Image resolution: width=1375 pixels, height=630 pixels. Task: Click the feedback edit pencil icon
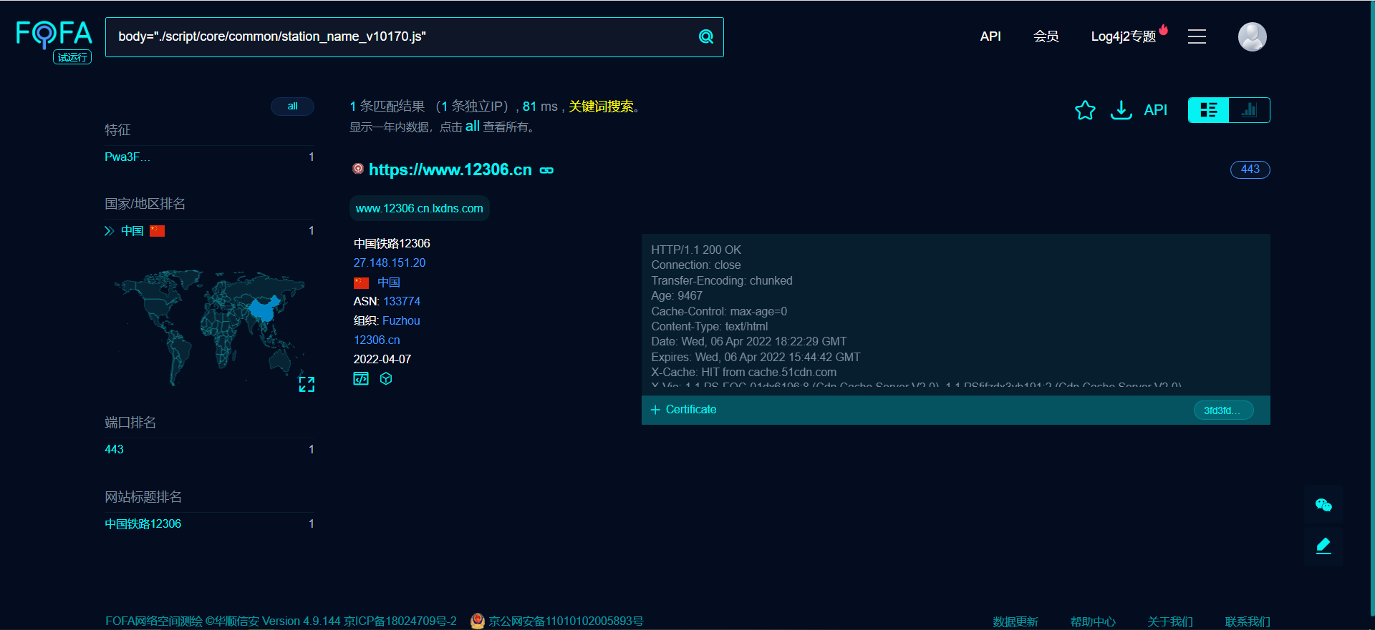pyautogui.click(x=1323, y=546)
